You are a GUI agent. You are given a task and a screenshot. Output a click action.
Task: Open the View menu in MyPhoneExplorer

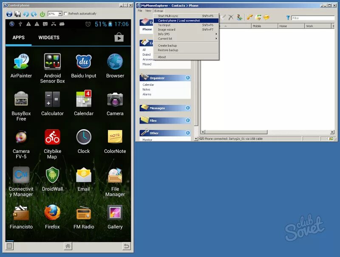pos(148,11)
